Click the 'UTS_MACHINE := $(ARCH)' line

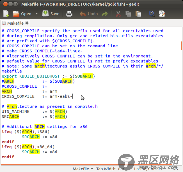click(35, 111)
